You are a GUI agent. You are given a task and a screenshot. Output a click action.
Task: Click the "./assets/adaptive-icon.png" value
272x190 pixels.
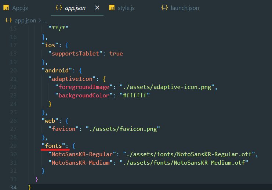coord(167,87)
